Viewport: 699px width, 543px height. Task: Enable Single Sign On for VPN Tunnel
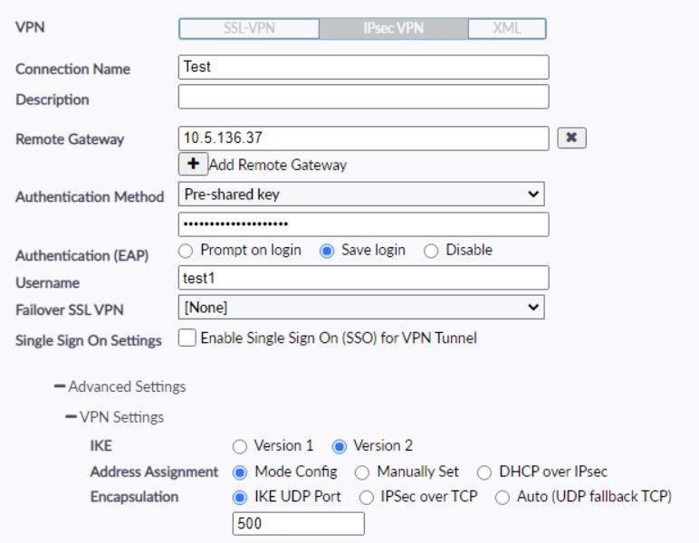point(187,338)
